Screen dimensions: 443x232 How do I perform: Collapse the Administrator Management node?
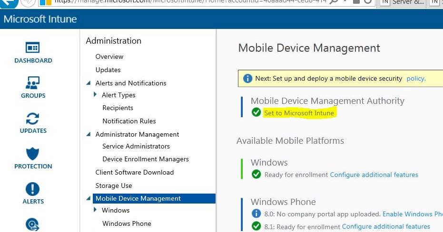point(89,134)
